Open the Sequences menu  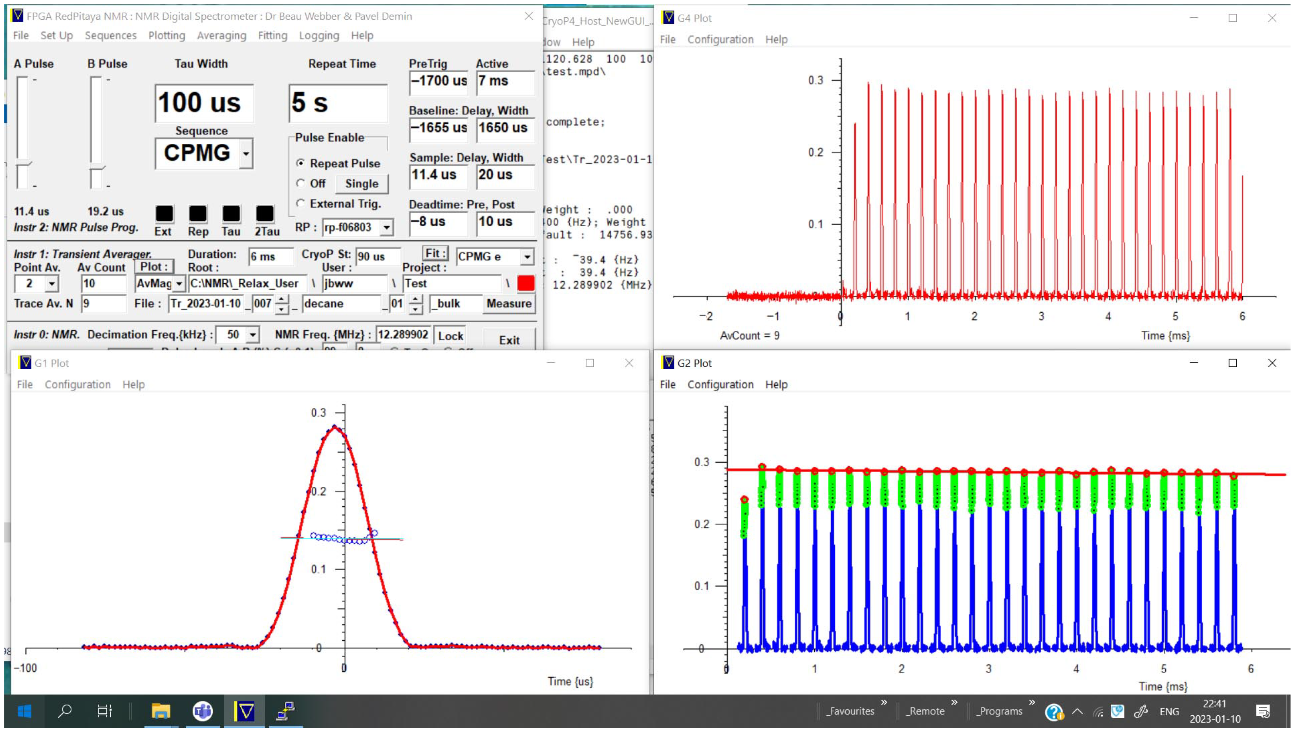click(x=110, y=35)
